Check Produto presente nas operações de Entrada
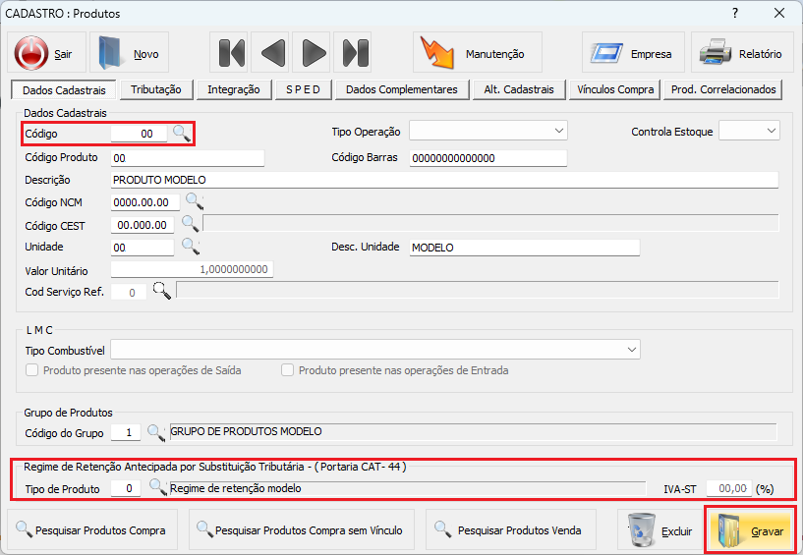The image size is (803, 555). [287, 370]
